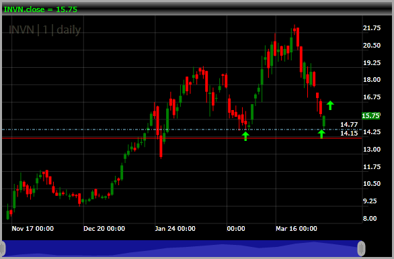Screen dimensions: 394x259
Task: Click the green buy-signal arrow above latest candle
Action: point(330,105)
